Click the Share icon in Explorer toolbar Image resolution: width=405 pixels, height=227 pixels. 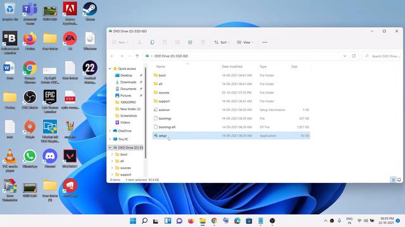pos(190,42)
